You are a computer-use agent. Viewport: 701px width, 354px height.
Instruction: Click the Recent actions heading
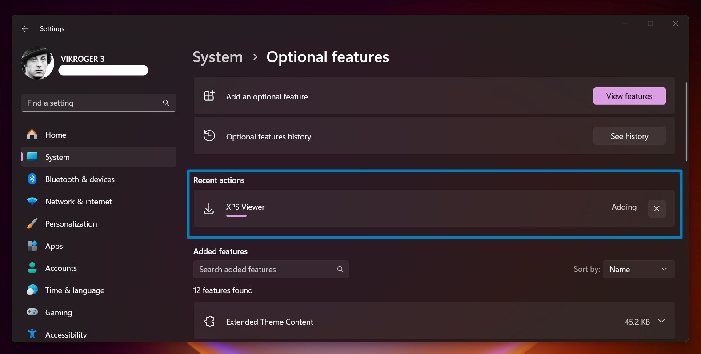pyautogui.click(x=219, y=180)
